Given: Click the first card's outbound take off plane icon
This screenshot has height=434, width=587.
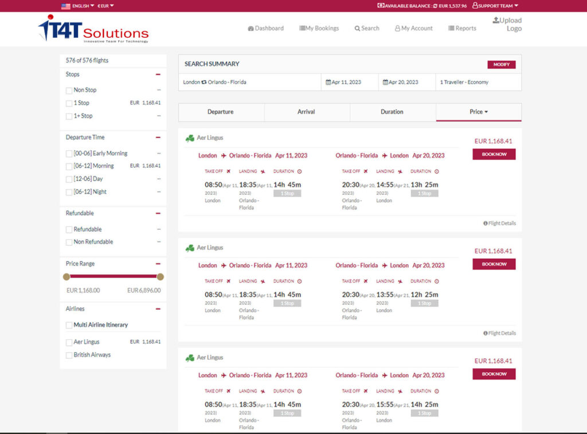Looking at the screenshot, I should click(228, 171).
